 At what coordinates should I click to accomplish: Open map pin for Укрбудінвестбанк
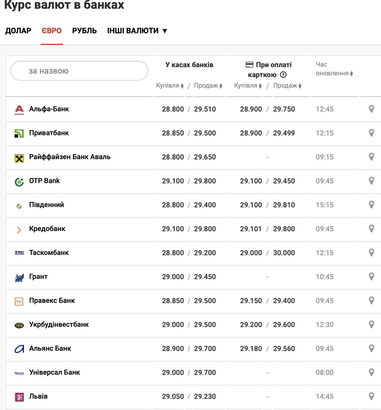371,324
